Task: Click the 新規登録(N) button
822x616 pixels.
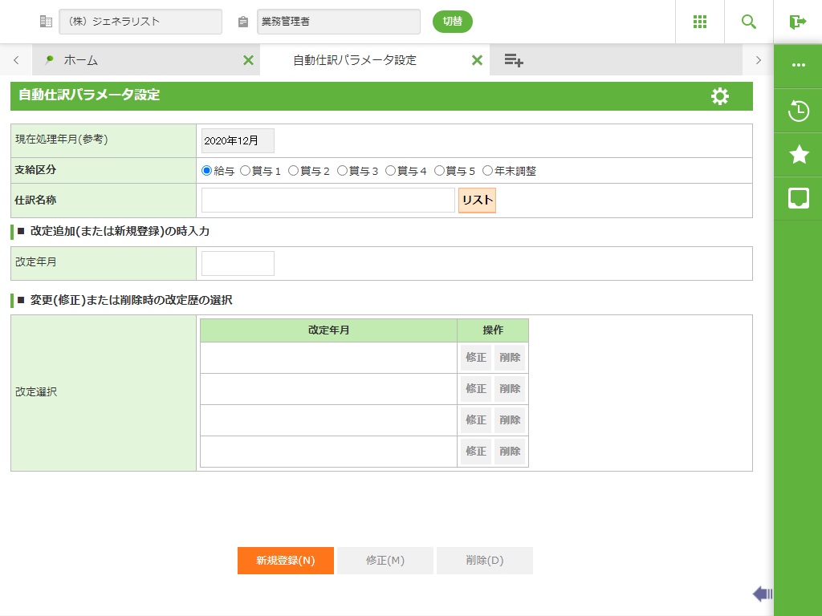Action: point(285,561)
